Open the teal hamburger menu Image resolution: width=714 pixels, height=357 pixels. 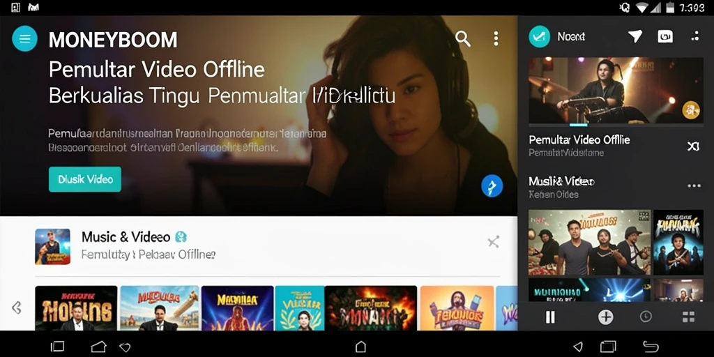click(24, 39)
